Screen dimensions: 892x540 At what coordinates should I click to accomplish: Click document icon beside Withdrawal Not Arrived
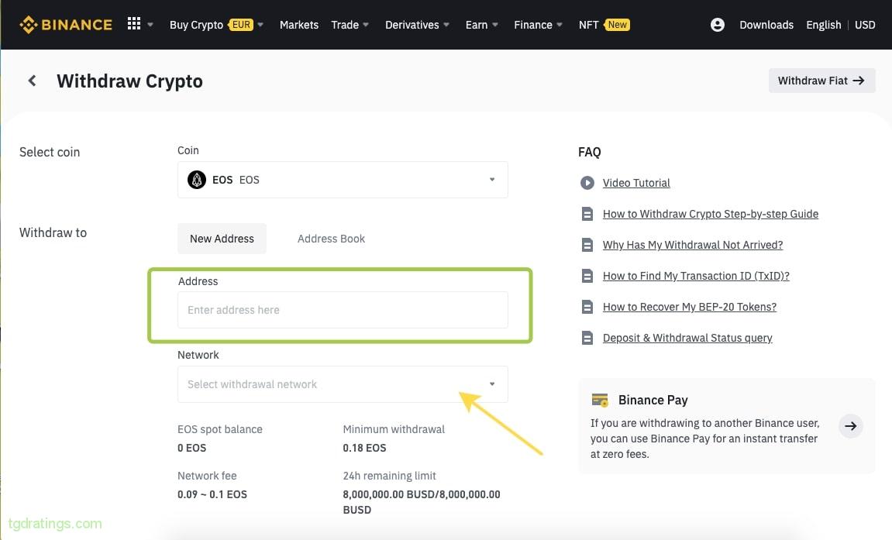pyautogui.click(x=587, y=245)
